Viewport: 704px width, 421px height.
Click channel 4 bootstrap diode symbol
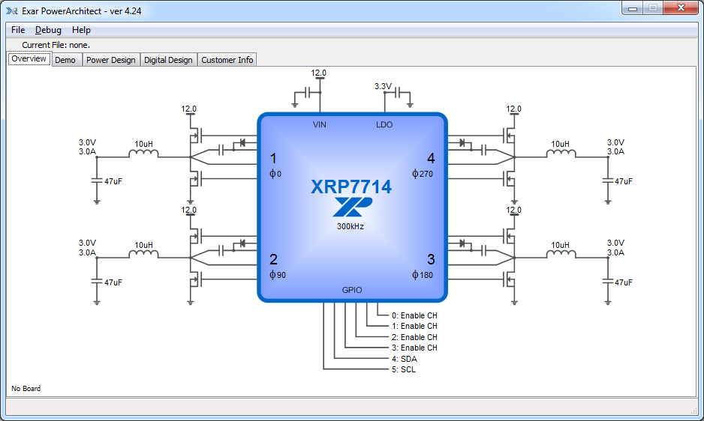tap(462, 142)
